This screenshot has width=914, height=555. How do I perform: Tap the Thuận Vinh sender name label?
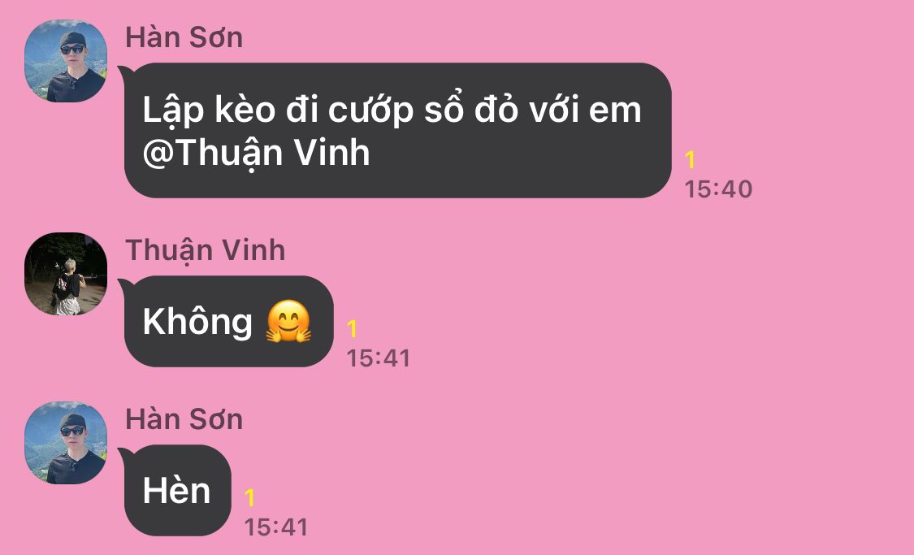click(206, 250)
